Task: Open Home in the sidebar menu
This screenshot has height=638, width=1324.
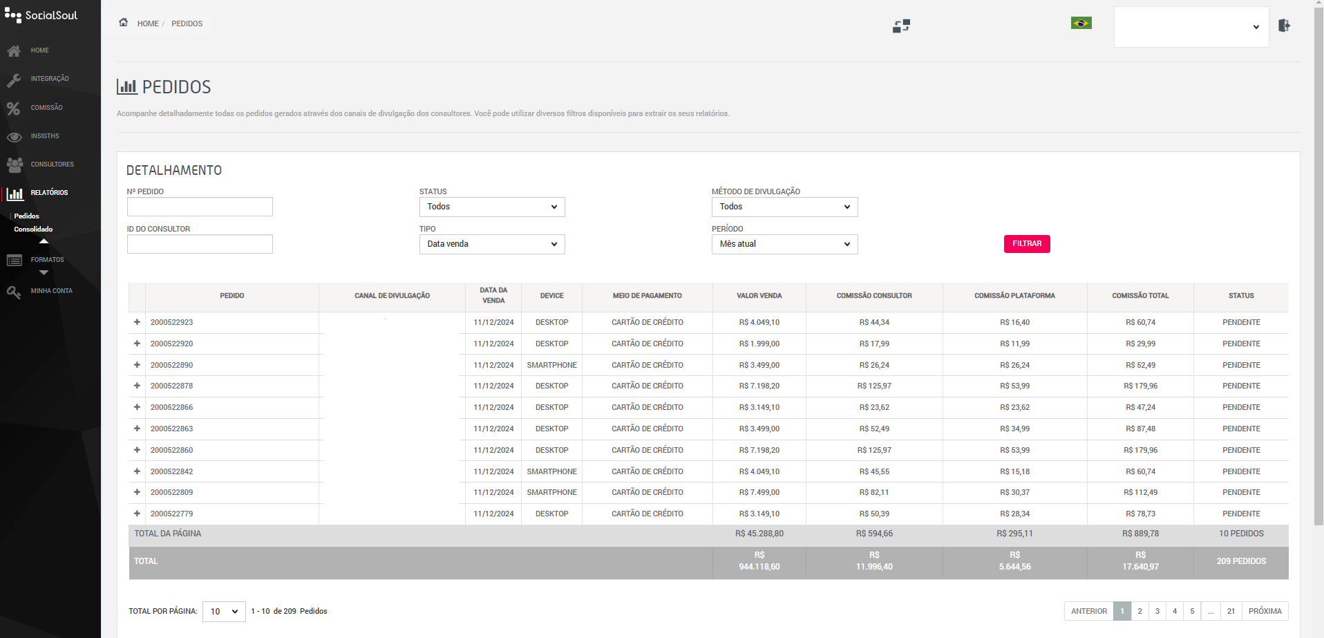Action: click(40, 50)
